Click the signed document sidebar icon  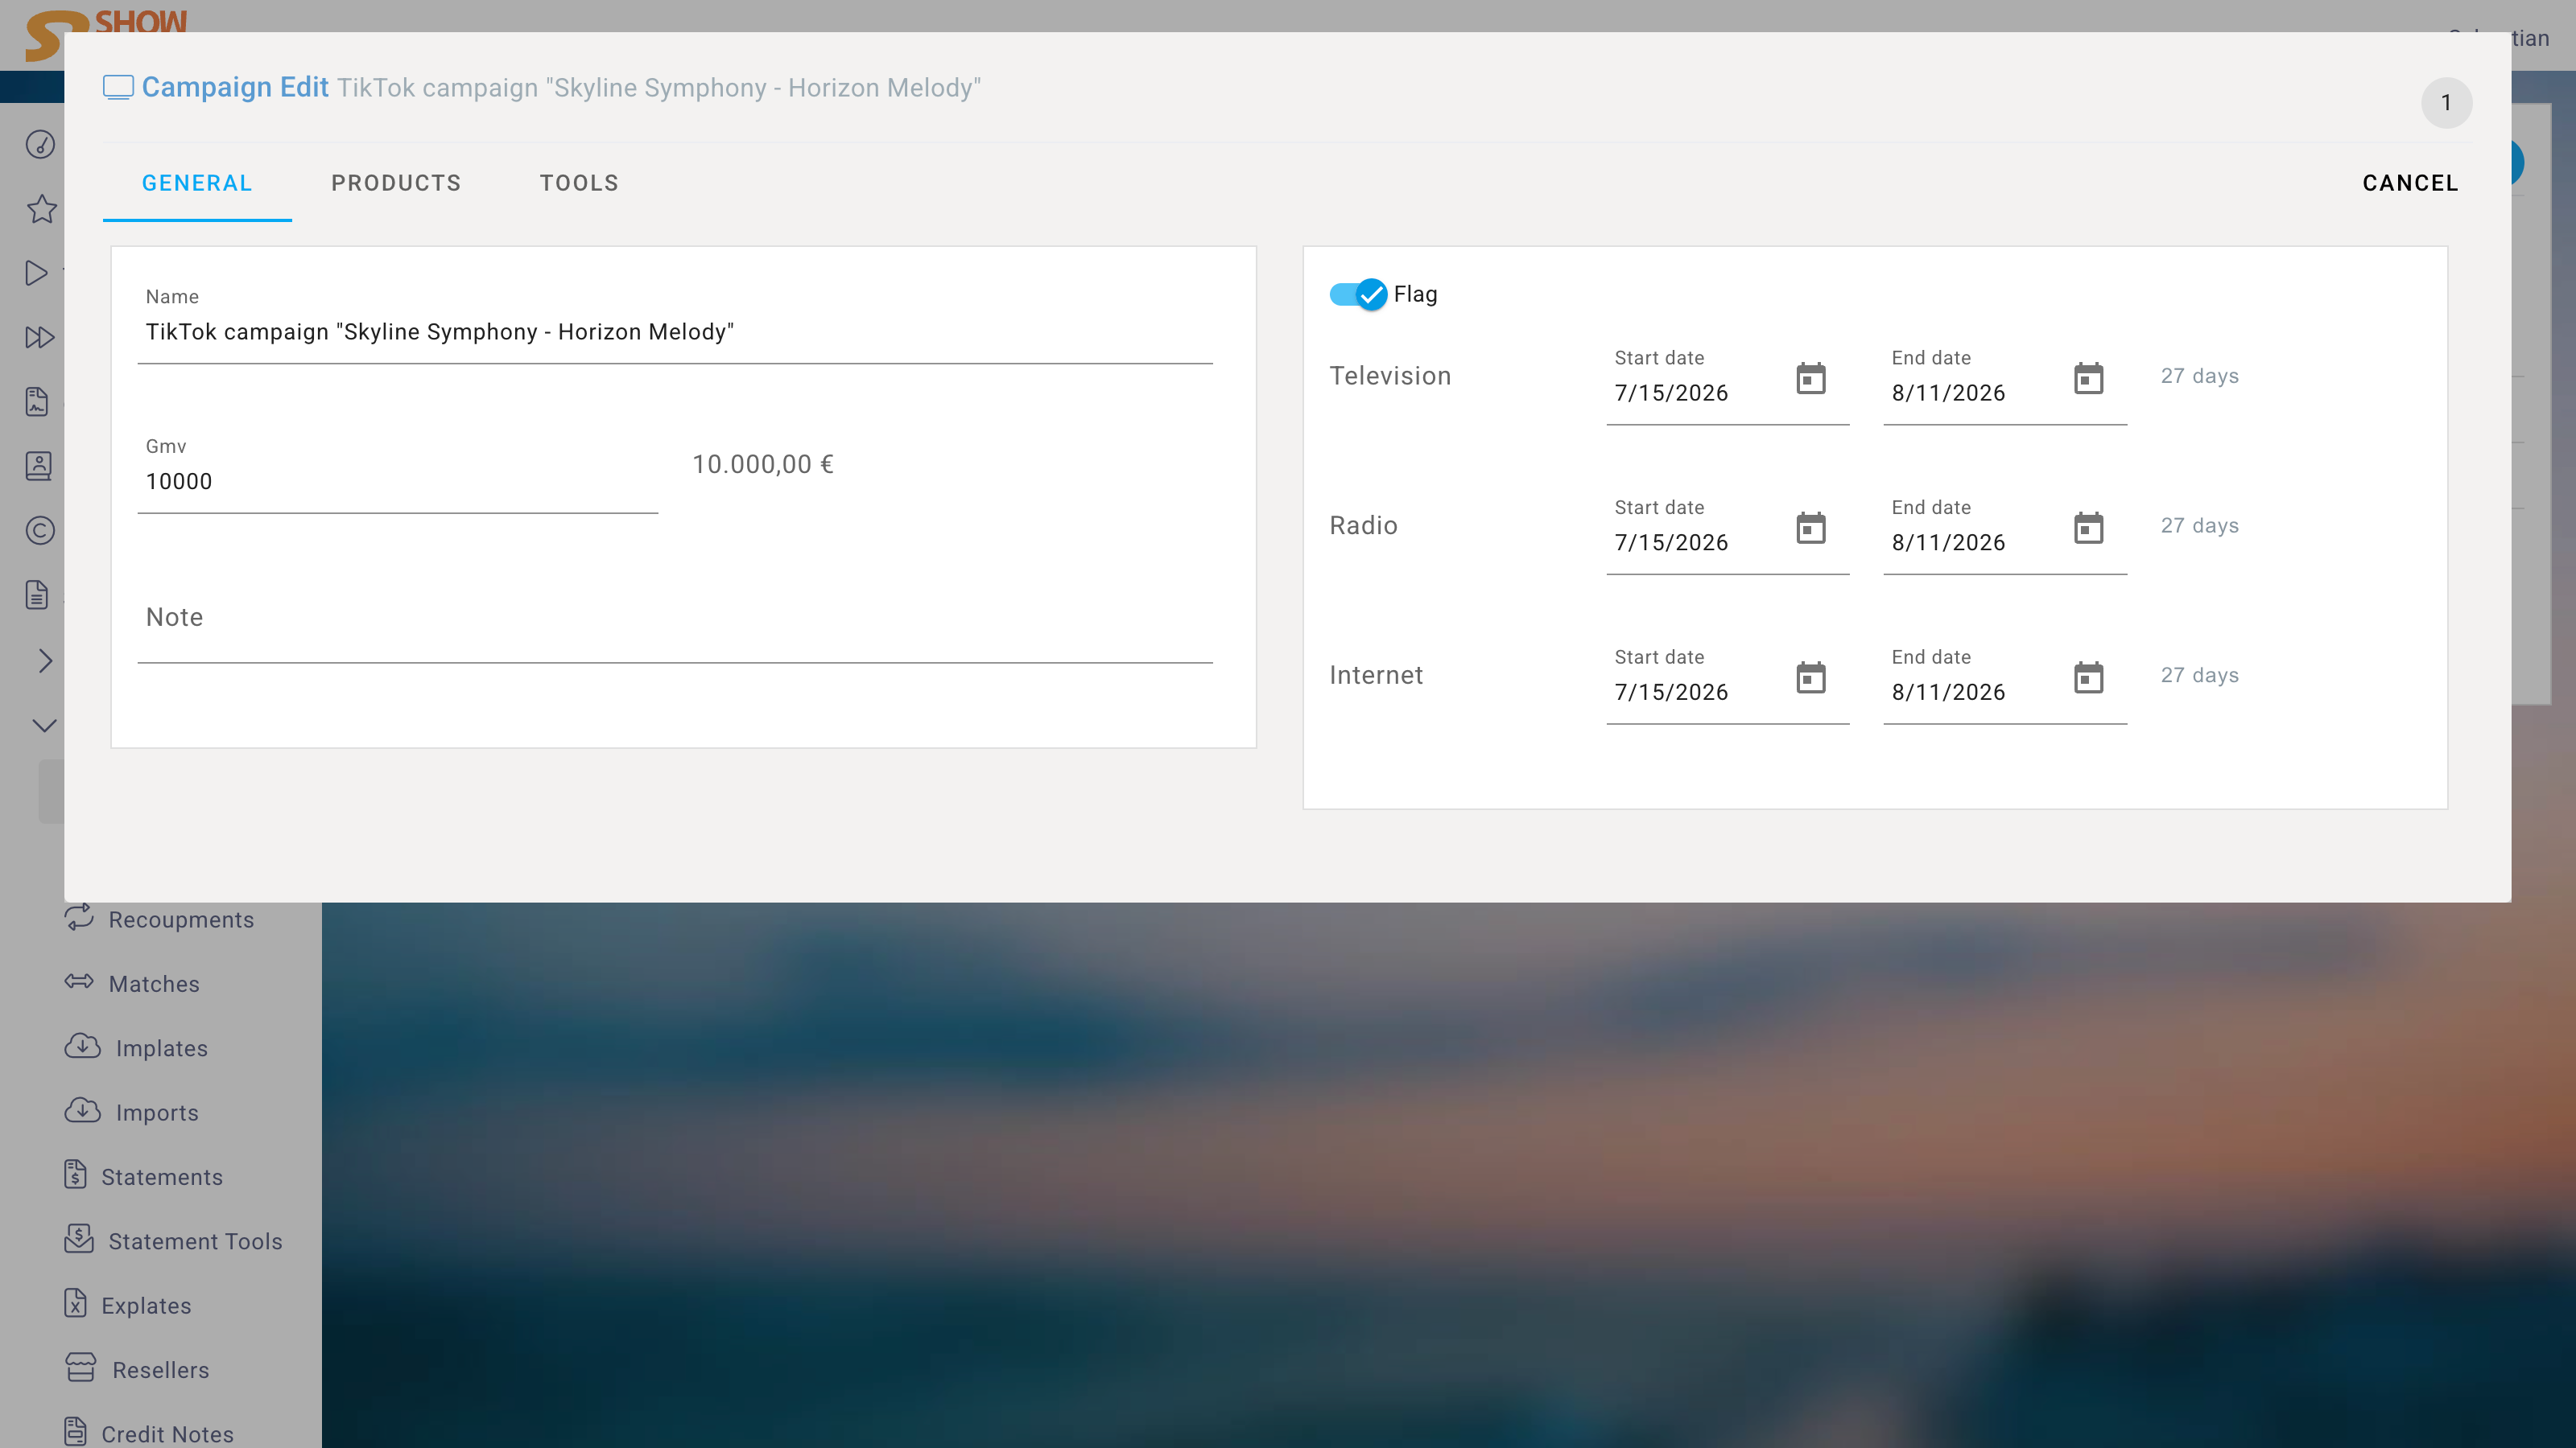coord(37,401)
